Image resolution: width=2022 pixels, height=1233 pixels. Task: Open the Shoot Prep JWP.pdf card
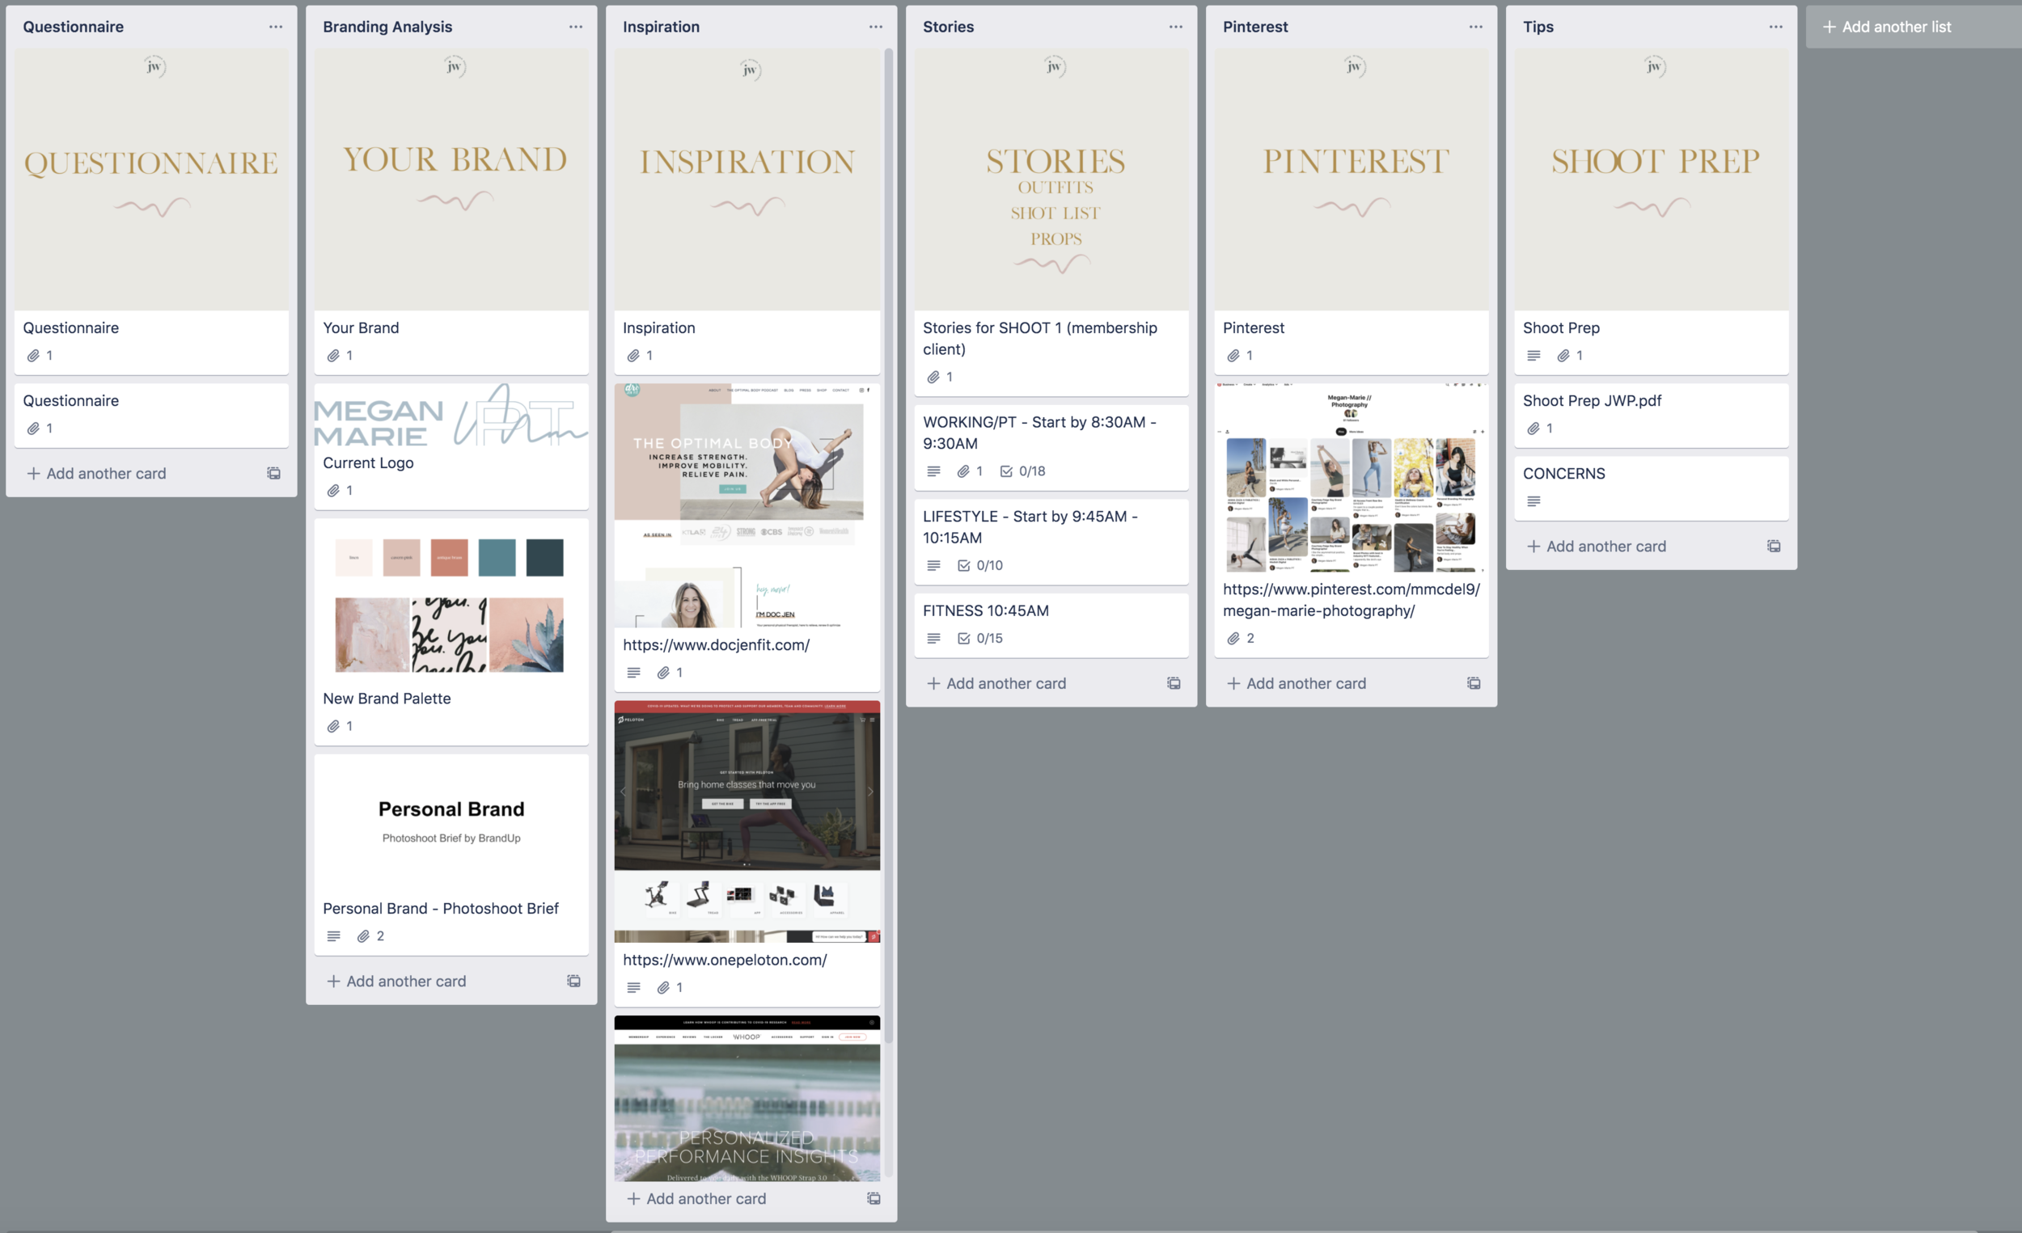click(x=1591, y=400)
